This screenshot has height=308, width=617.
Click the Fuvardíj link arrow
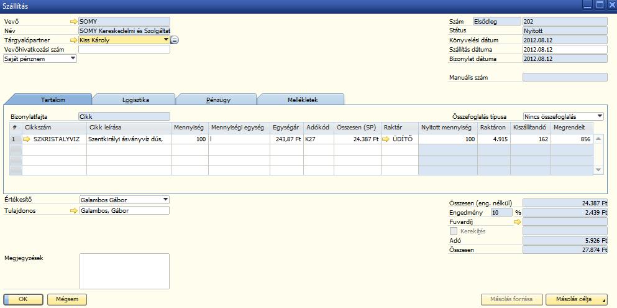click(518, 222)
